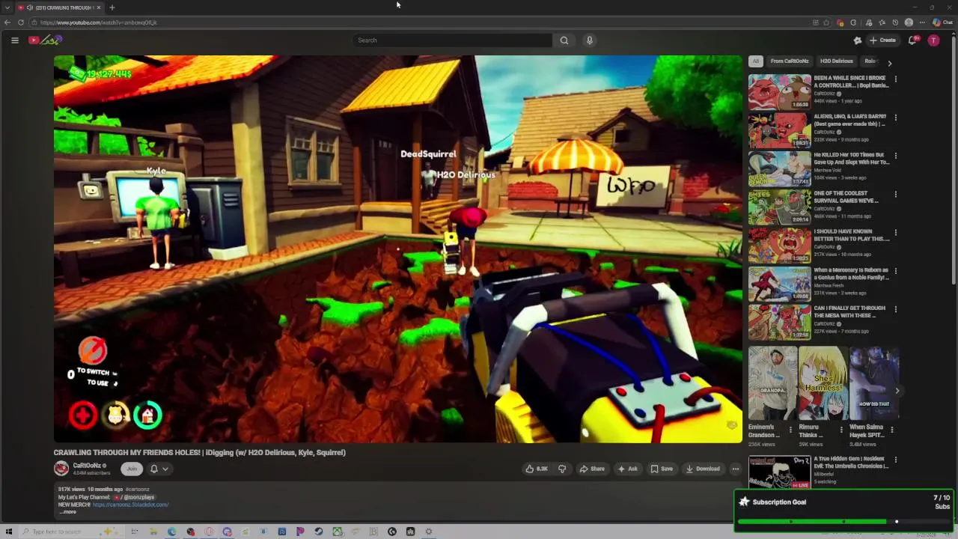This screenshot has width=958, height=539.
Task: Click the browser address bar URL
Action: [99, 22]
